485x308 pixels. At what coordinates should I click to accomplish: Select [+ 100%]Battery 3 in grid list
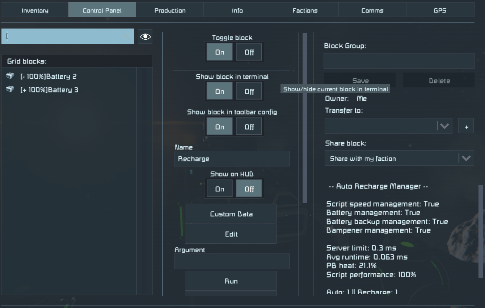tap(49, 90)
